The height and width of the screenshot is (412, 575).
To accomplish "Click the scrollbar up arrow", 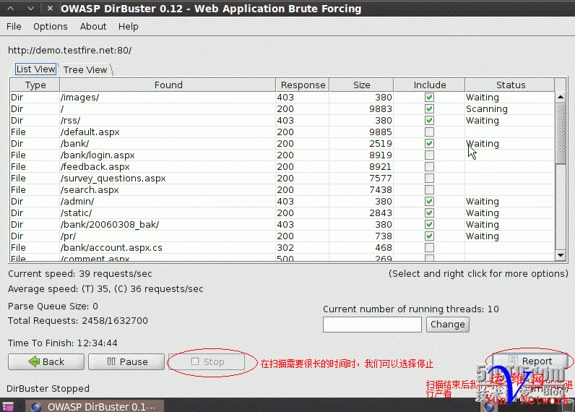I will (x=561, y=98).
